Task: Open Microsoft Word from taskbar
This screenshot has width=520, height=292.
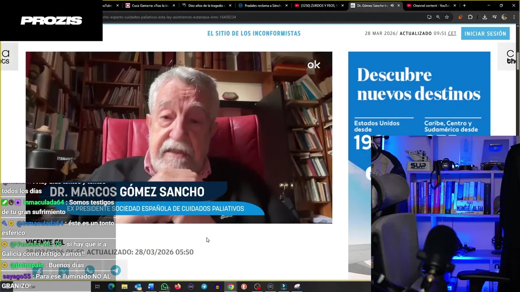Action: [x=151, y=287]
